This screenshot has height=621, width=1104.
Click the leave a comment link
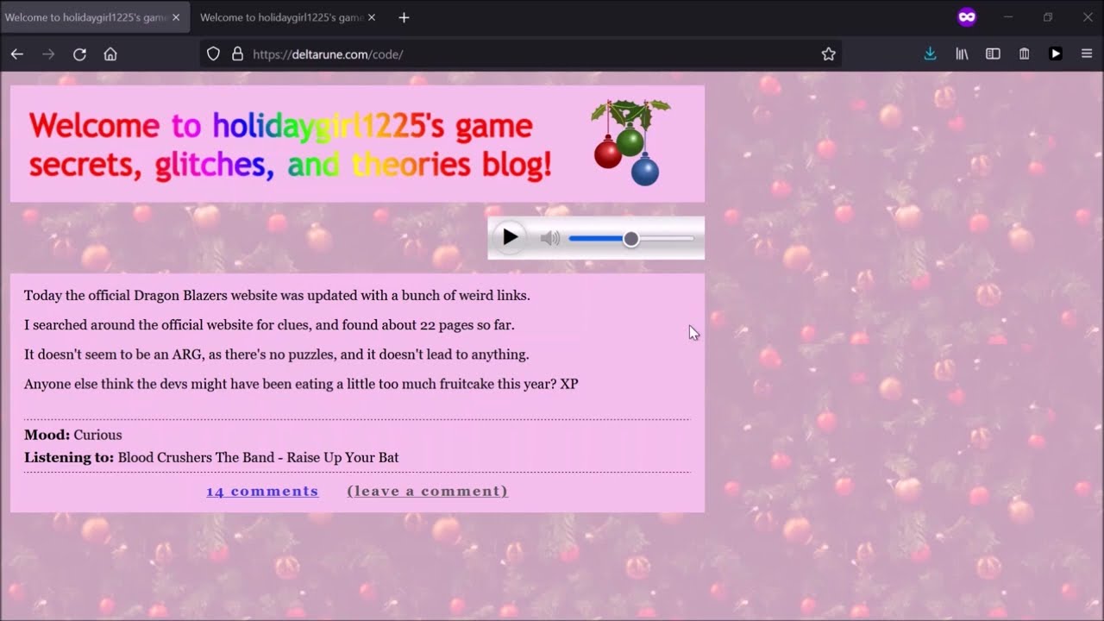428,491
